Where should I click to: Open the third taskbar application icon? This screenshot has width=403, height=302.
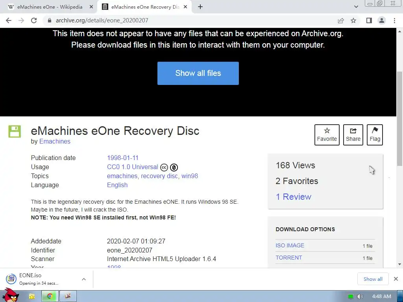click(x=68, y=296)
